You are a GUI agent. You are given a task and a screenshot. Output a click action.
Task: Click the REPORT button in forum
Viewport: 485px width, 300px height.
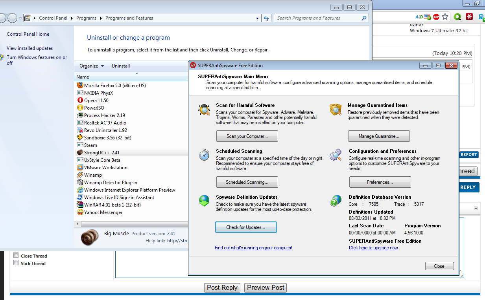(x=469, y=155)
